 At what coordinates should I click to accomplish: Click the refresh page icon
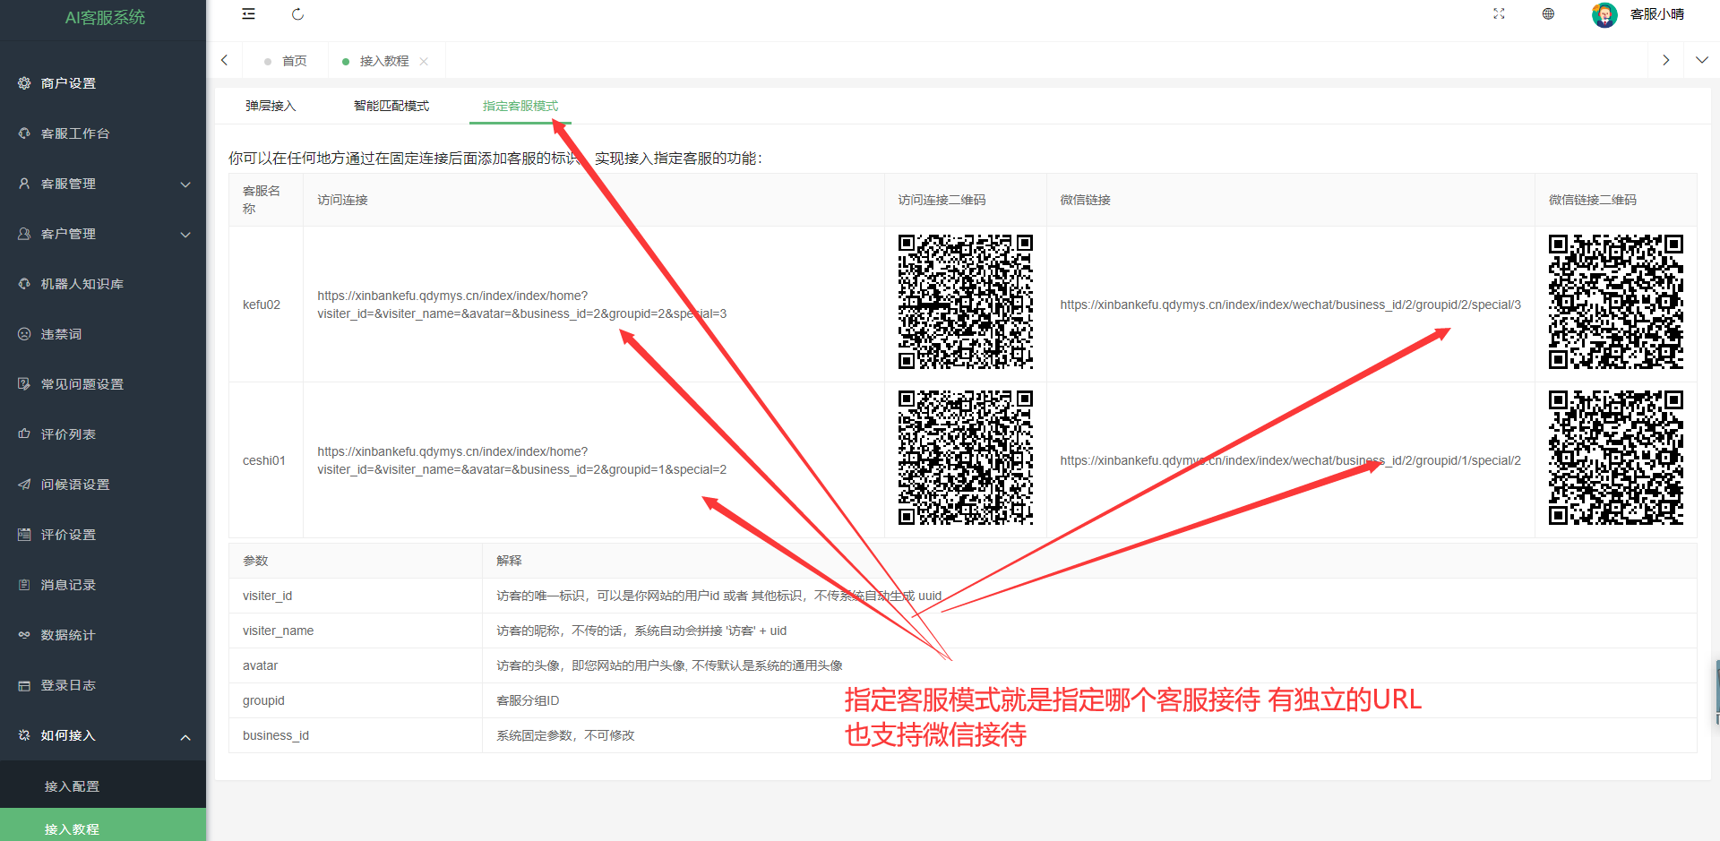[x=298, y=14]
